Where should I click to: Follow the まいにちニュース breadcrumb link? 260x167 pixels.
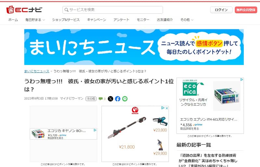[x=37, y=71]
